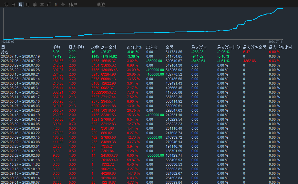
Task: Open the 月 monthly tab
Action: (x=27, y=5)
